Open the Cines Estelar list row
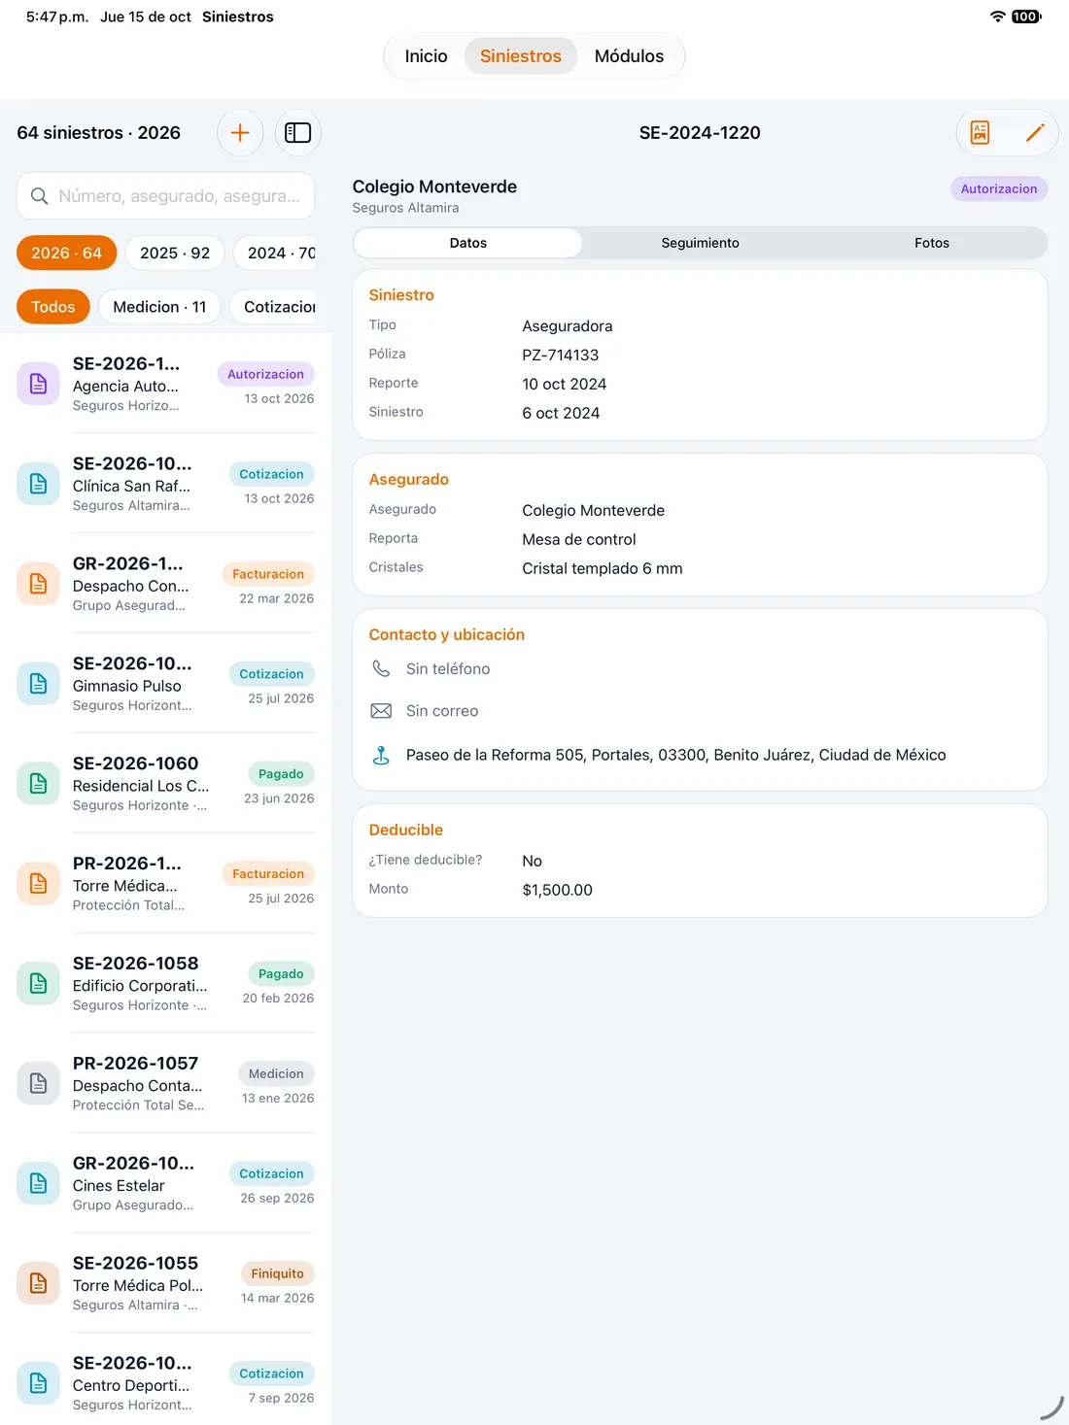 (165, 1184)
